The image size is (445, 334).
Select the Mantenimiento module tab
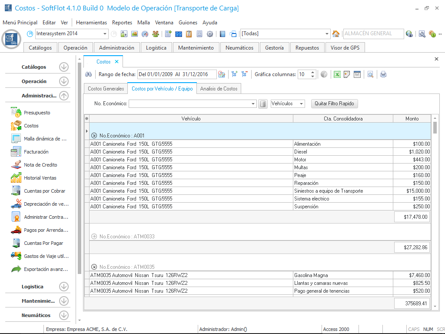coord(196,48)
